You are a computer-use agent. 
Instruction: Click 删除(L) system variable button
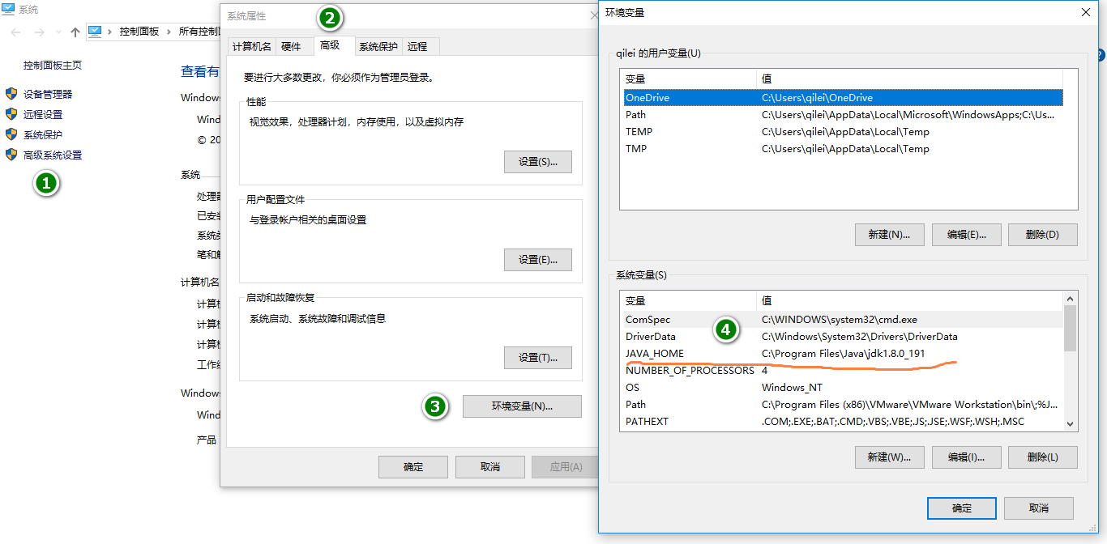1042,457
